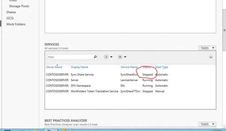Open Best Practices Analyzer TASKS dropdown

pos(207,124)
